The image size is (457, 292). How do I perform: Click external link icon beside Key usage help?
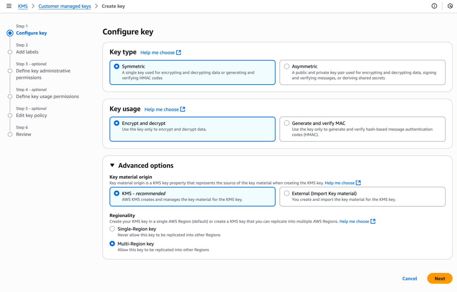click(x=183, y=109)
